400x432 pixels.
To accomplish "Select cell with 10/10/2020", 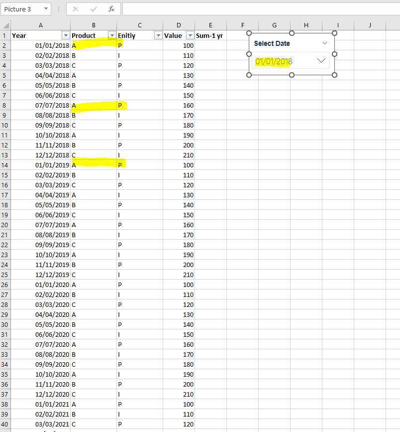I will click(41, 374).
